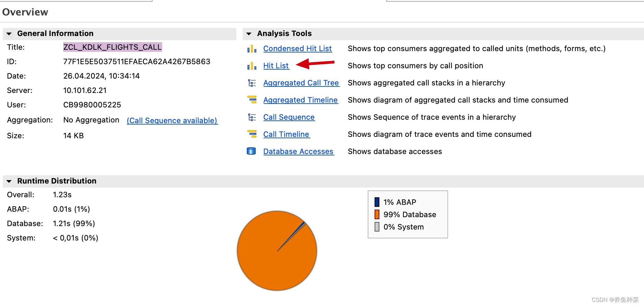This screenshot has height=306, width=644.
Task: Open the Condensed Hit List link
Action: click(298, 49)
